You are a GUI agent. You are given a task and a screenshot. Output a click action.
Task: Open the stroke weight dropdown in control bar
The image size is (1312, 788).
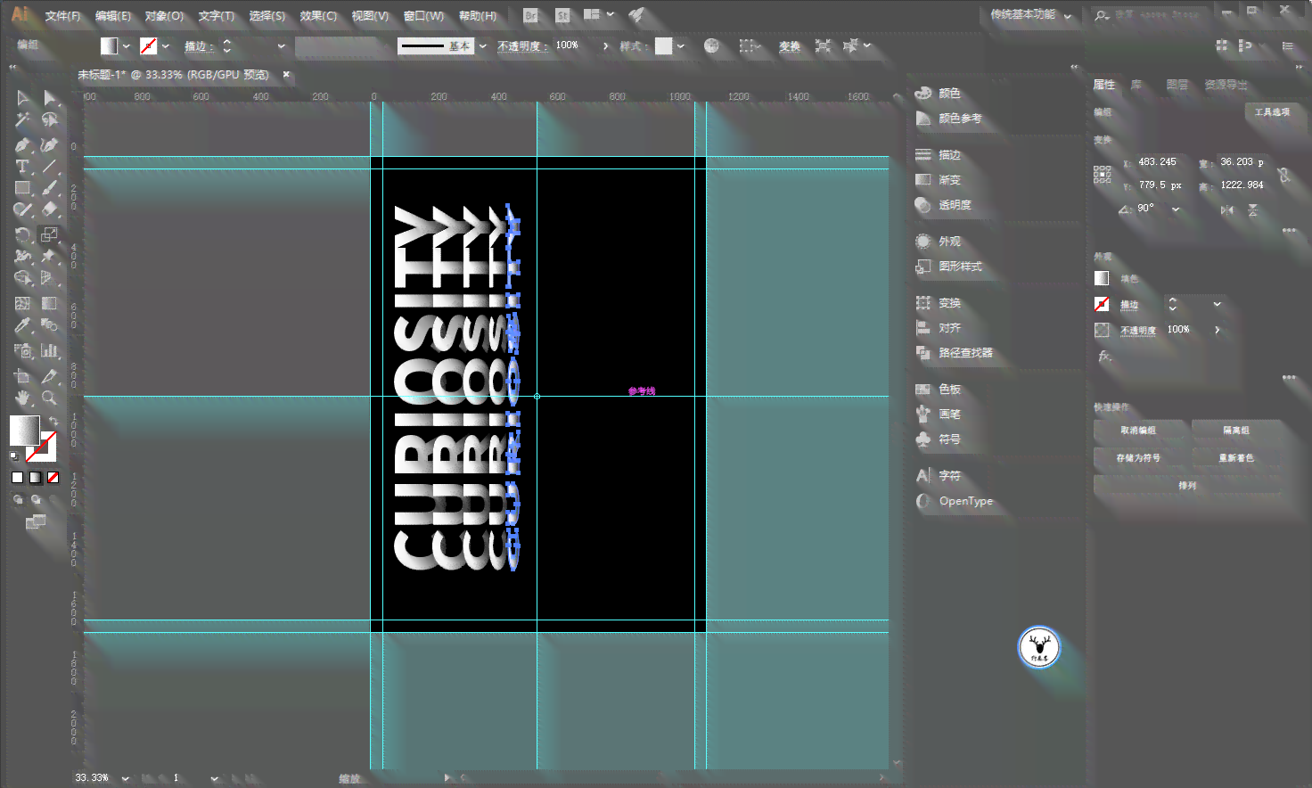[282, 45]
